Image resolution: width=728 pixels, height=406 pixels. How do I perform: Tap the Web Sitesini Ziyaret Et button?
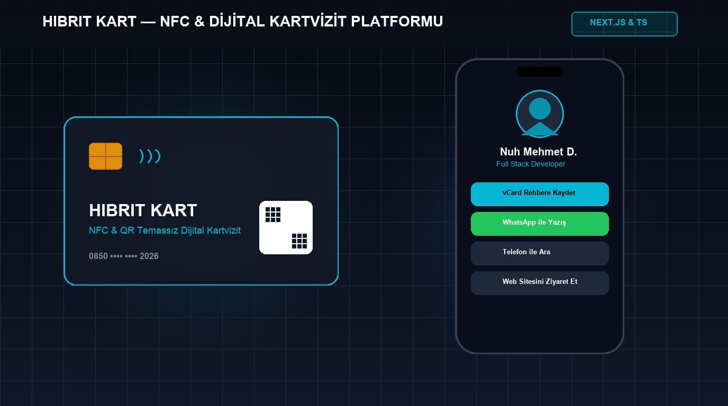pos(540,283)
